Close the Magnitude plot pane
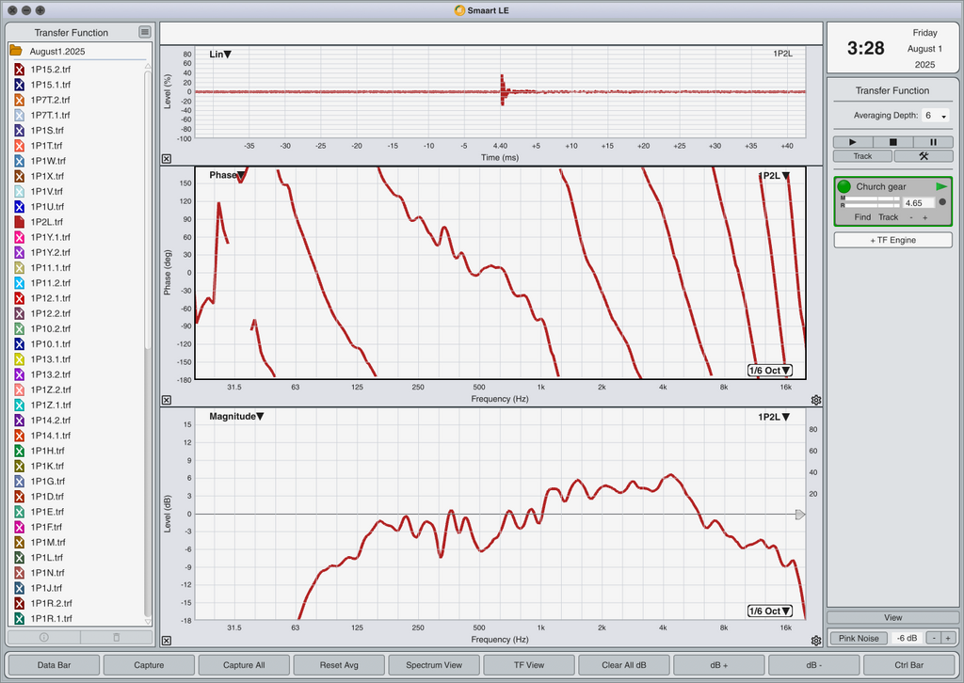Screen dimensions: 964x683 [167, 641]
